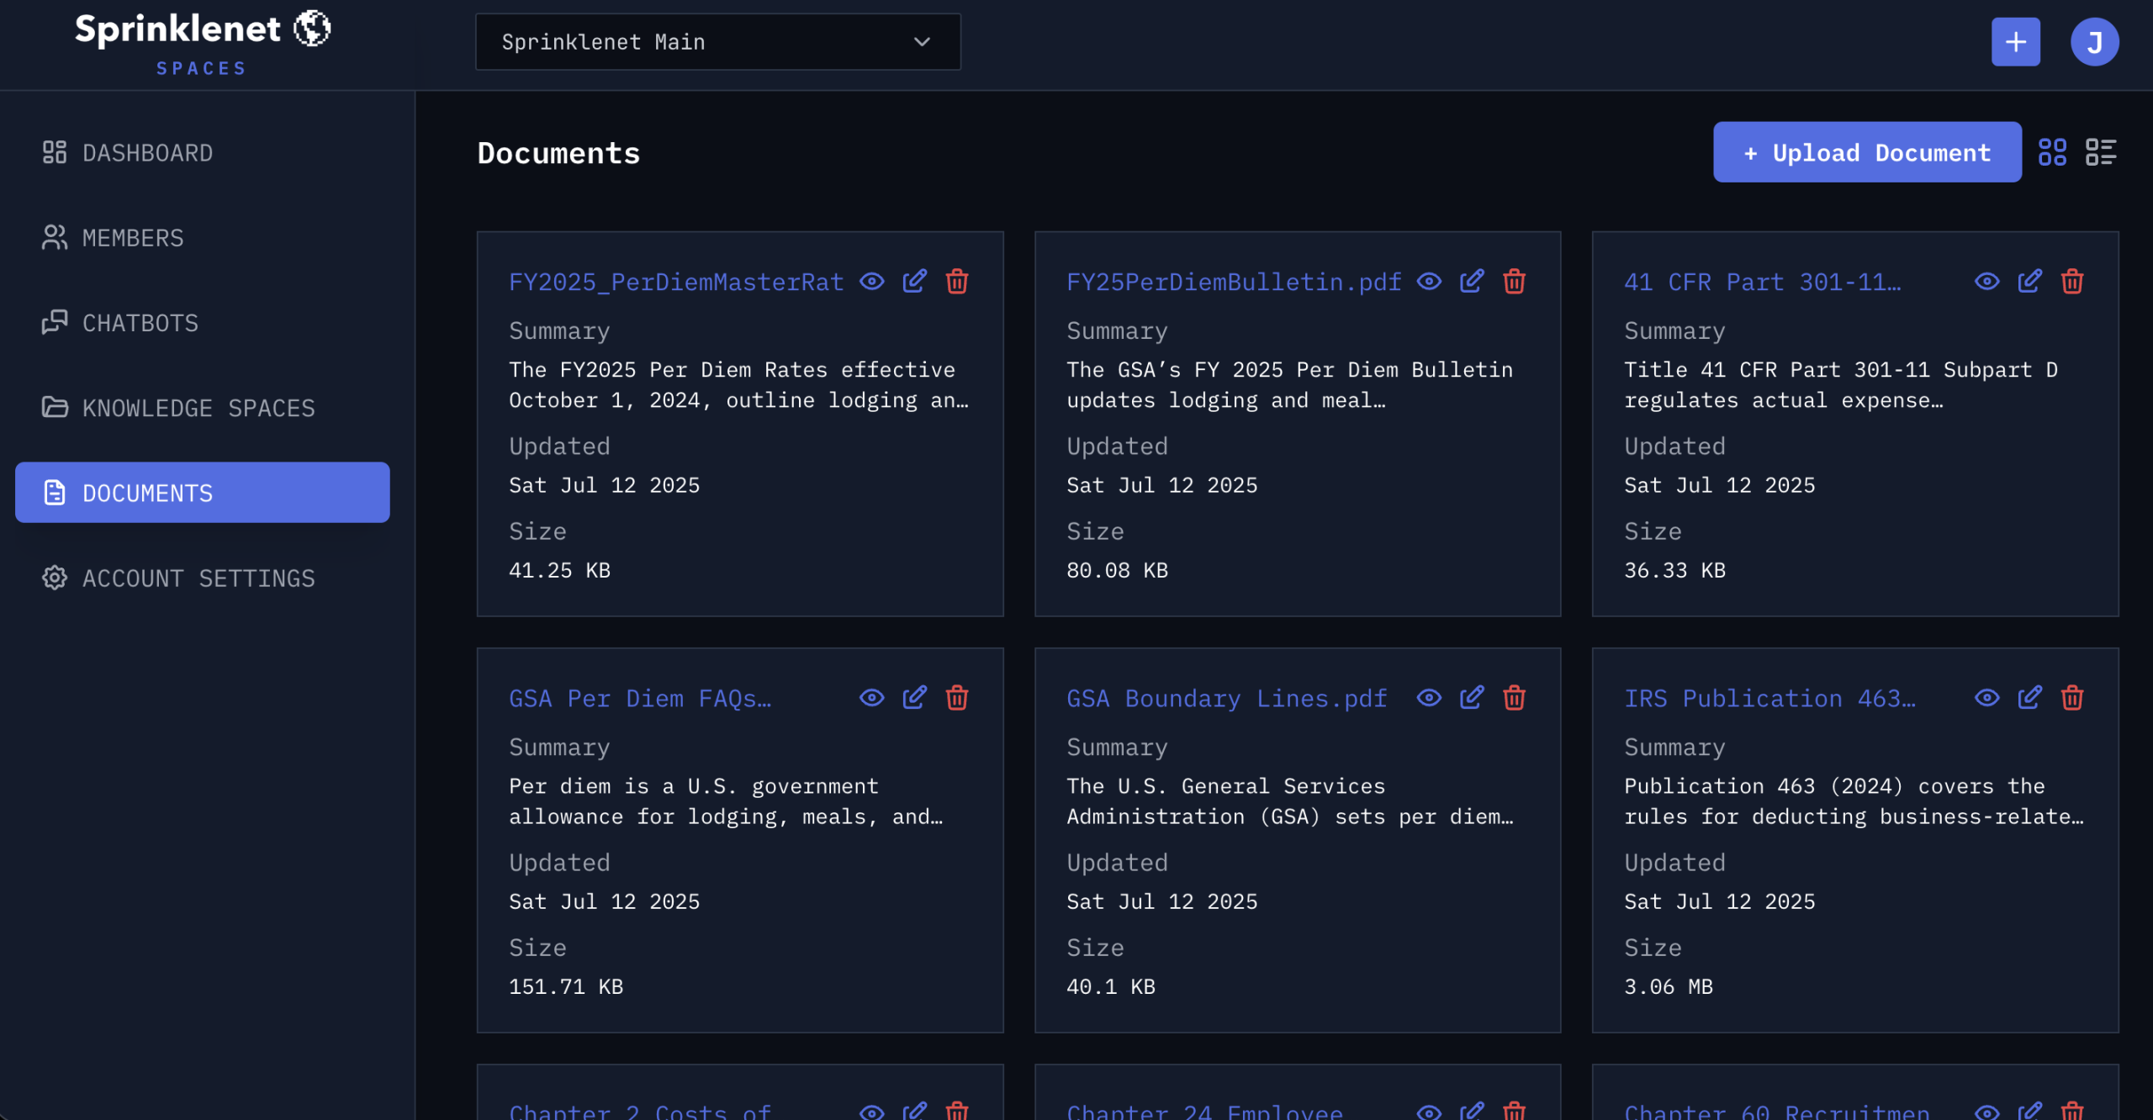Navigate to the Dashboard section
Screen dimensions: 2153x1120
tap(147, 152)
